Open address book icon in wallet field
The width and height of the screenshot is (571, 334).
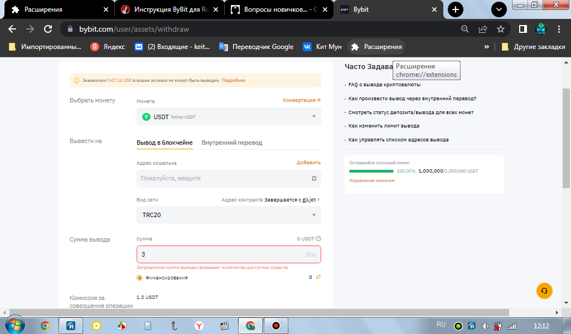(x=314, y=179)
